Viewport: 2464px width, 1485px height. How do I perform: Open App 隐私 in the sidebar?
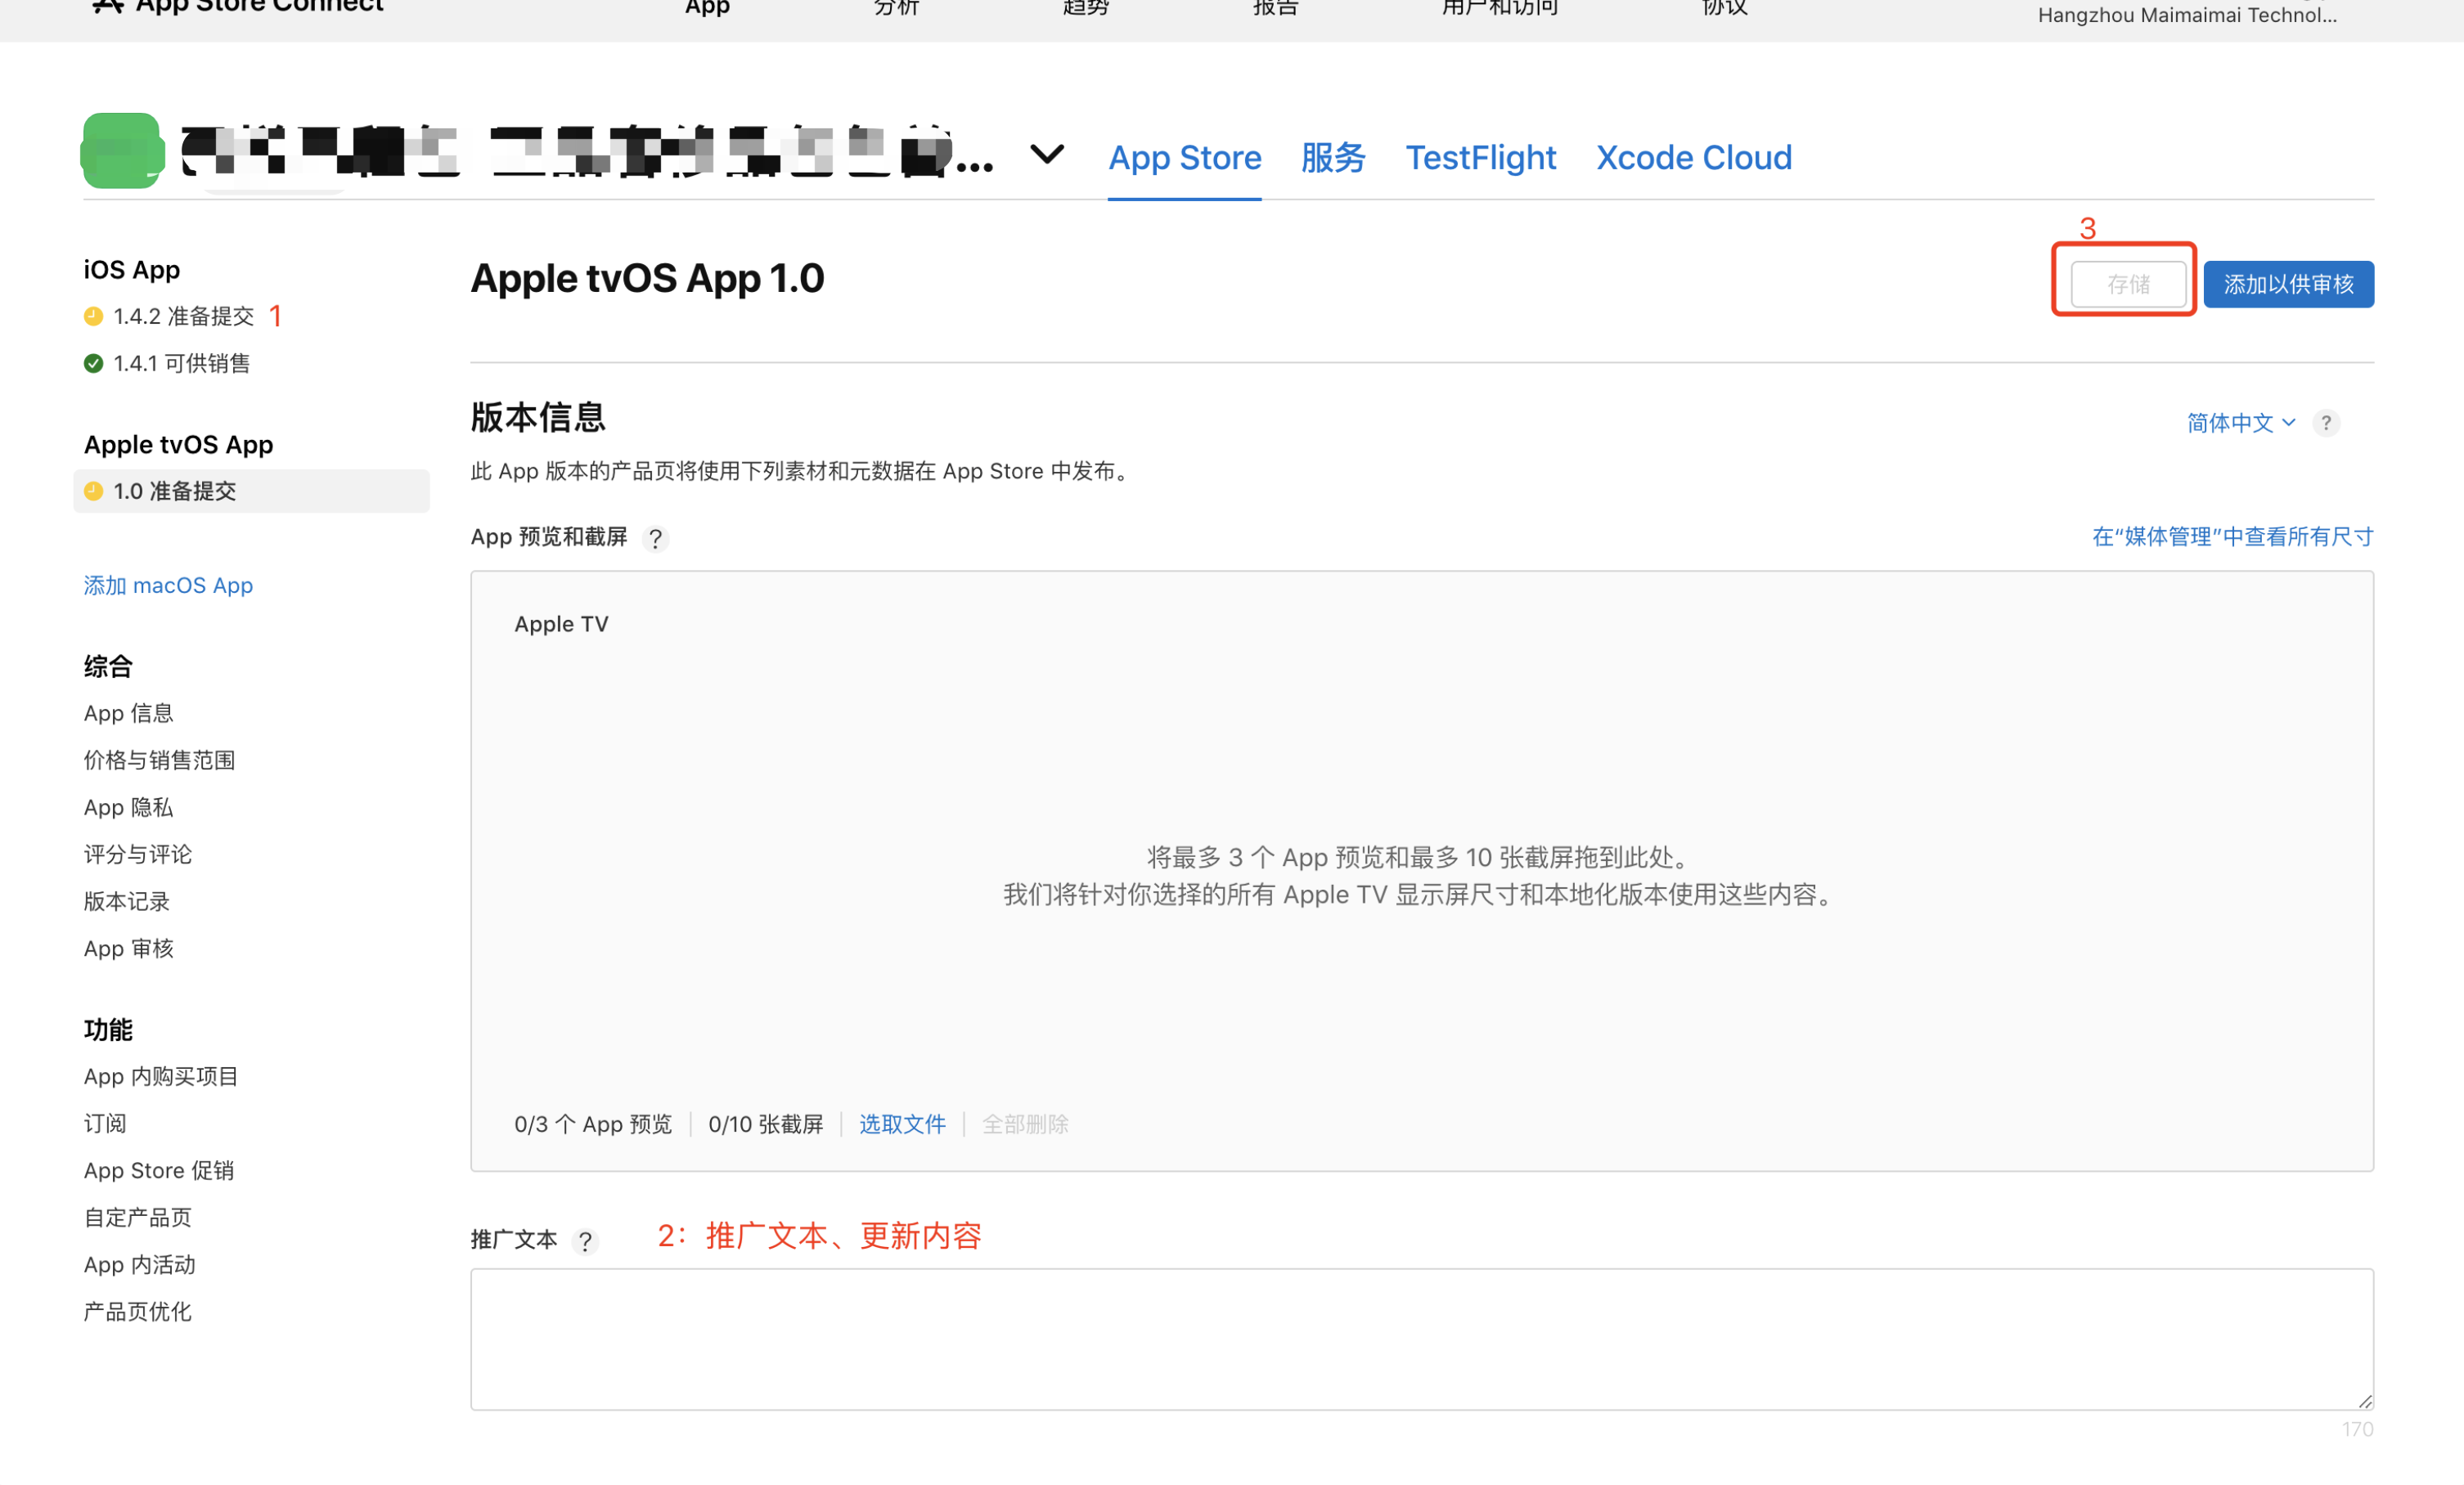pyautogui.click(x=128, y=806)
